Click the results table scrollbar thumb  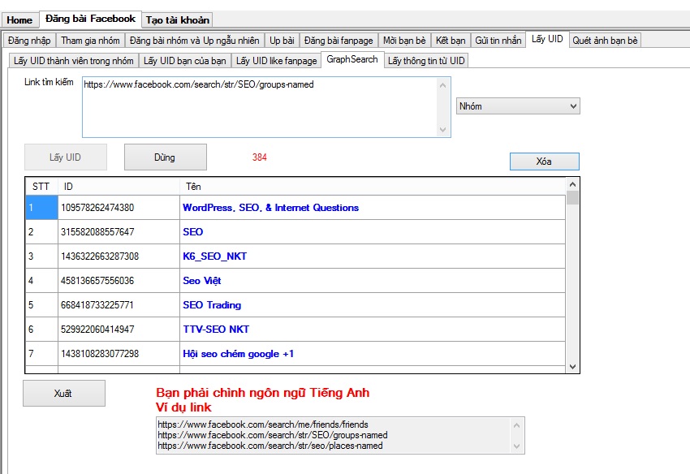tap(572, 197)
